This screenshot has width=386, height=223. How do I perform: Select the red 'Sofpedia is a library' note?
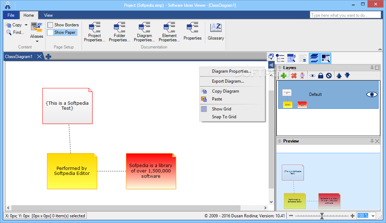[151, 171]
